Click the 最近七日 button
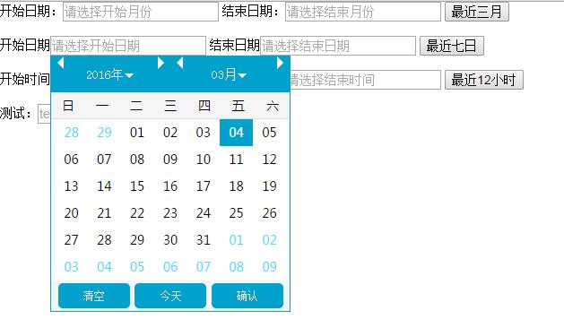 451,46
